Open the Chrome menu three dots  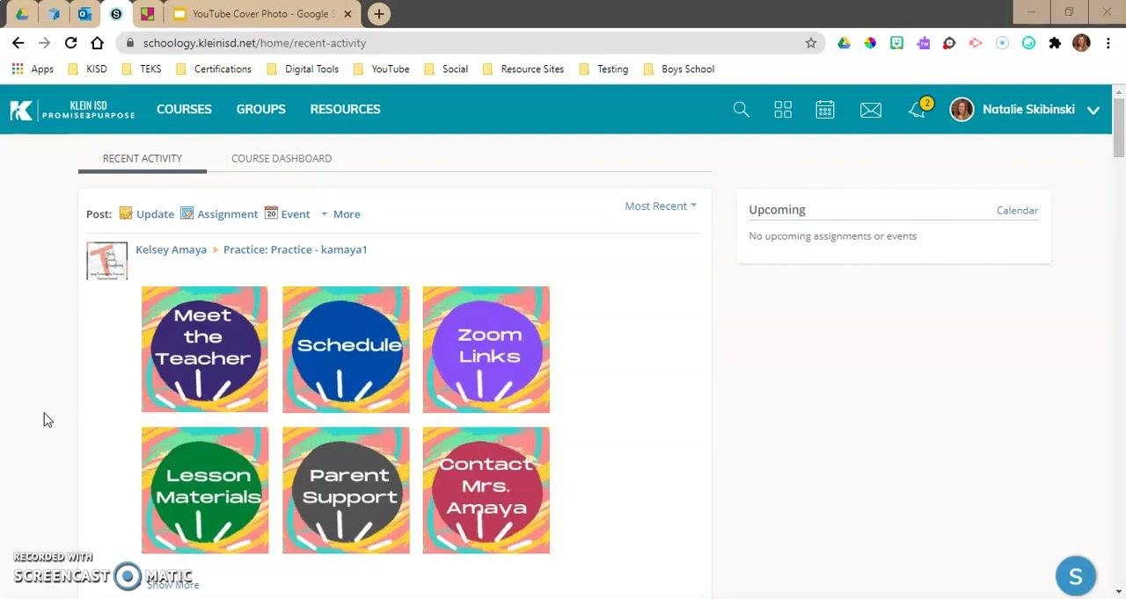[1108, 43]
